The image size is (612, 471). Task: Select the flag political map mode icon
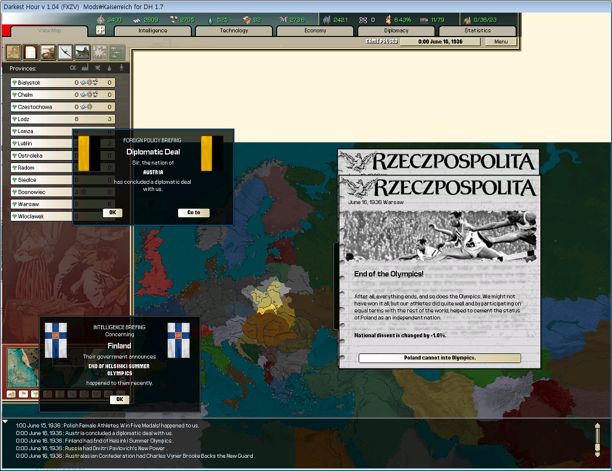[x=22, y=394]
